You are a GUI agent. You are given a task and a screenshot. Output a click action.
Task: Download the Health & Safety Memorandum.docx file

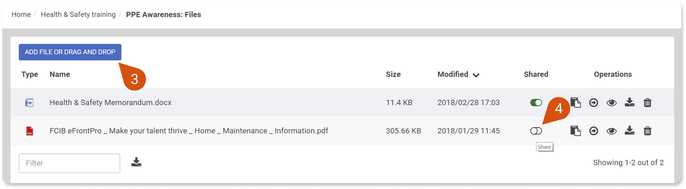click(x=630, y=102)
